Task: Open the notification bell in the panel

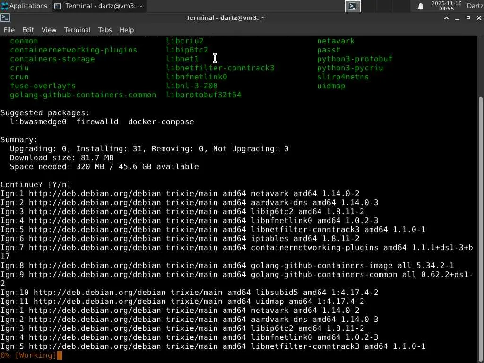Action: coord(420,6)
